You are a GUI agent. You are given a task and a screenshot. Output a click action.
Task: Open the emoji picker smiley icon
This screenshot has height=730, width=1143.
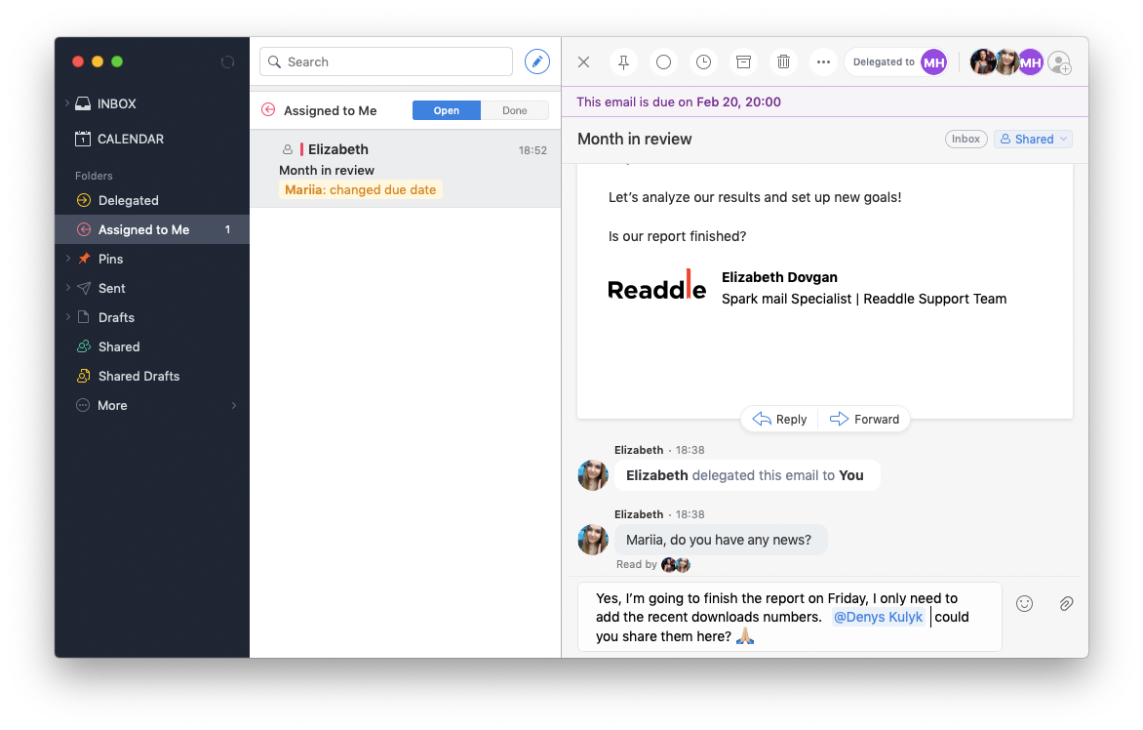(1024, 604)
